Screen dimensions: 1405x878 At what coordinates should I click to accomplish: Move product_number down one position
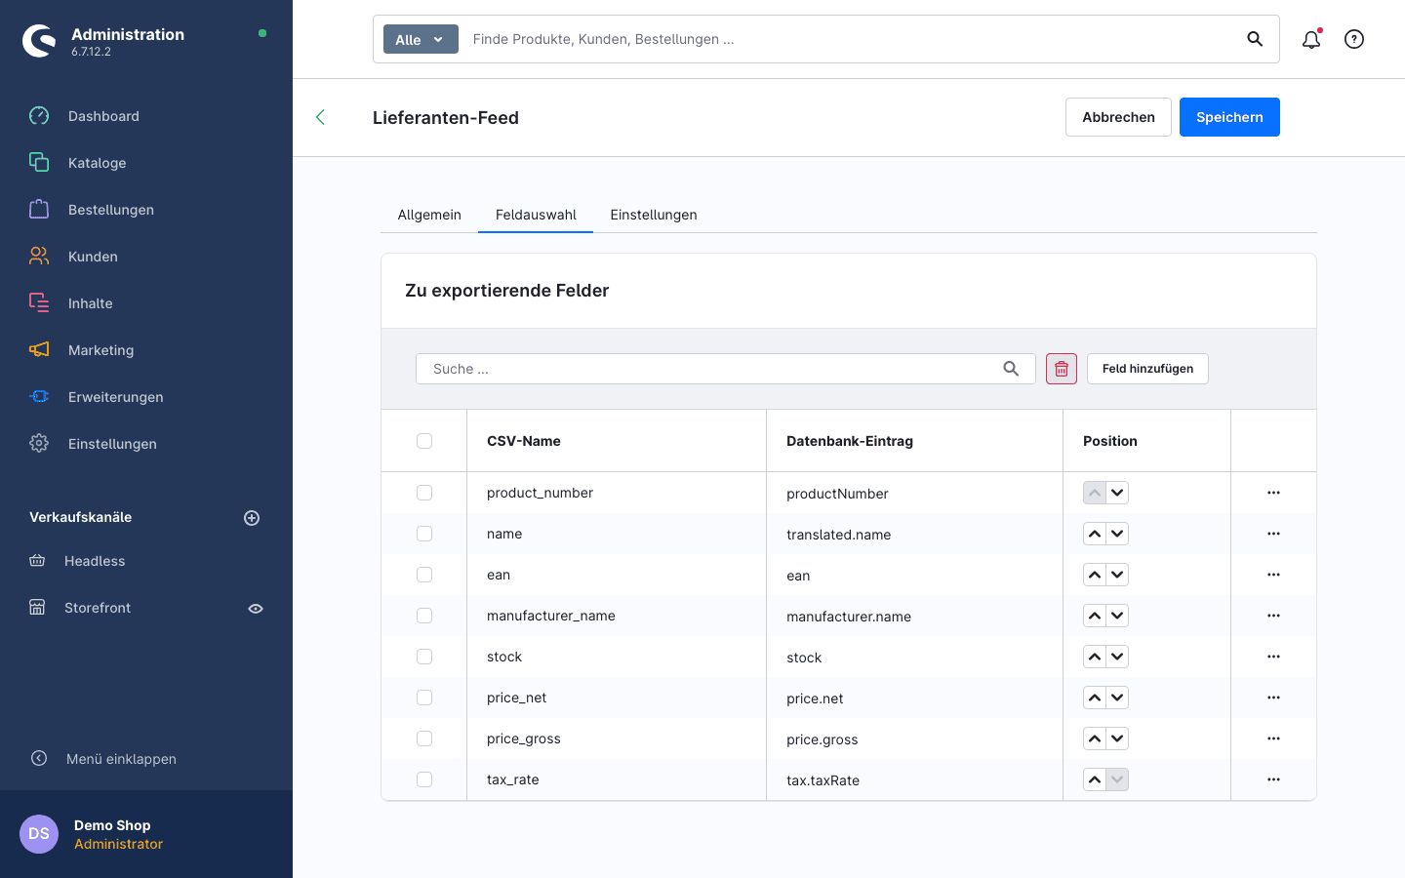click(1118, 493)
